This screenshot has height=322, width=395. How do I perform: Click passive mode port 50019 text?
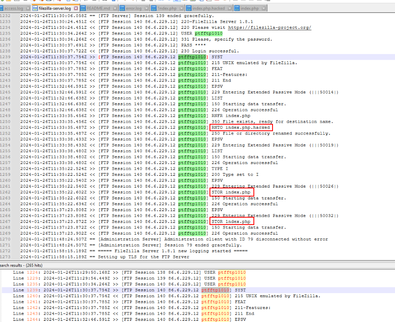point(327,145)
